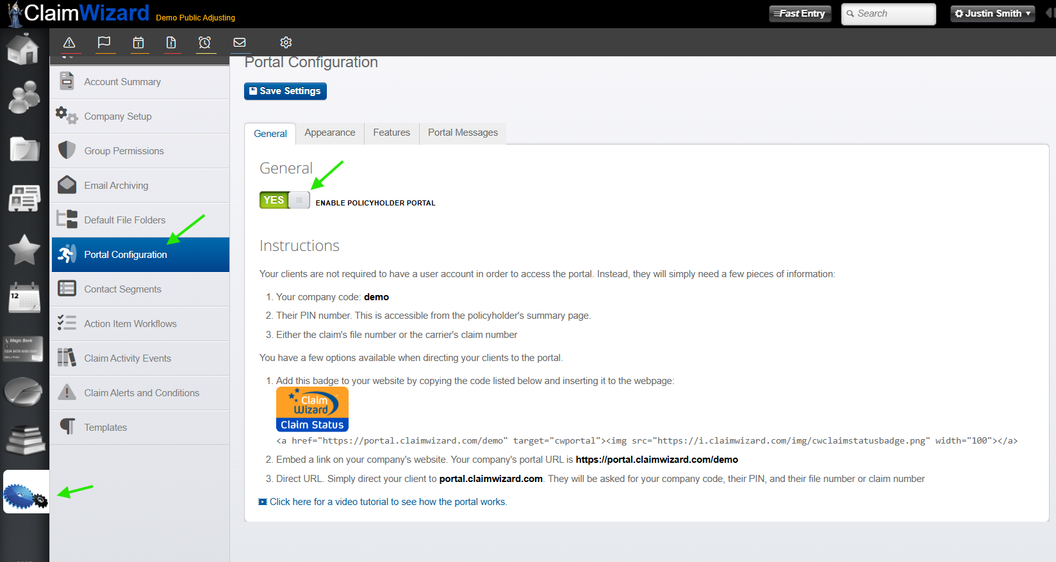Open Templates settings
This screenshot has width=1056, height=562.
(x=140, y=428)
